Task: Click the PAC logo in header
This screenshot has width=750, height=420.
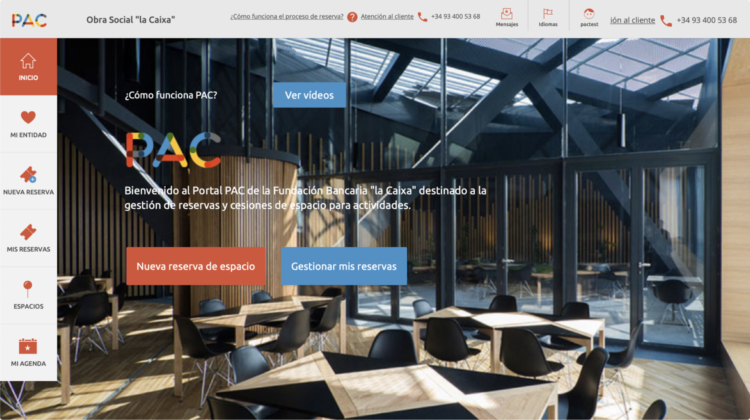Action: (29, 20)
